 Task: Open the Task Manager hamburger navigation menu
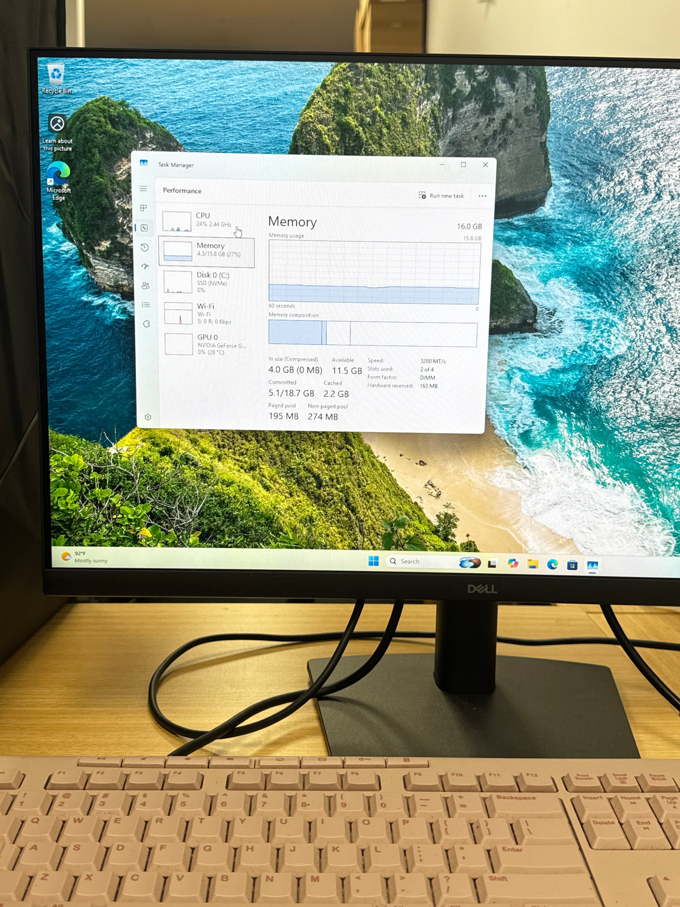143,189
